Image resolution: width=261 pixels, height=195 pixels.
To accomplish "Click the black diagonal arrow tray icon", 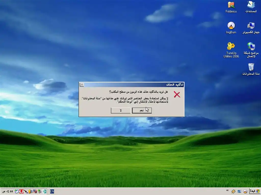I will tap(26, 191).
